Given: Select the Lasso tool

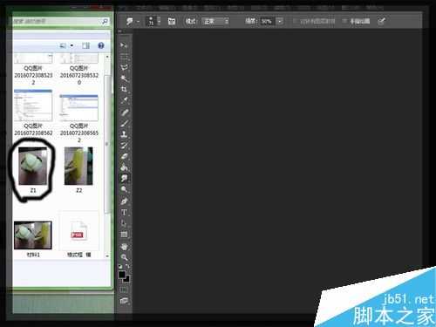Looking at the screenshot, I should [124, 67].
